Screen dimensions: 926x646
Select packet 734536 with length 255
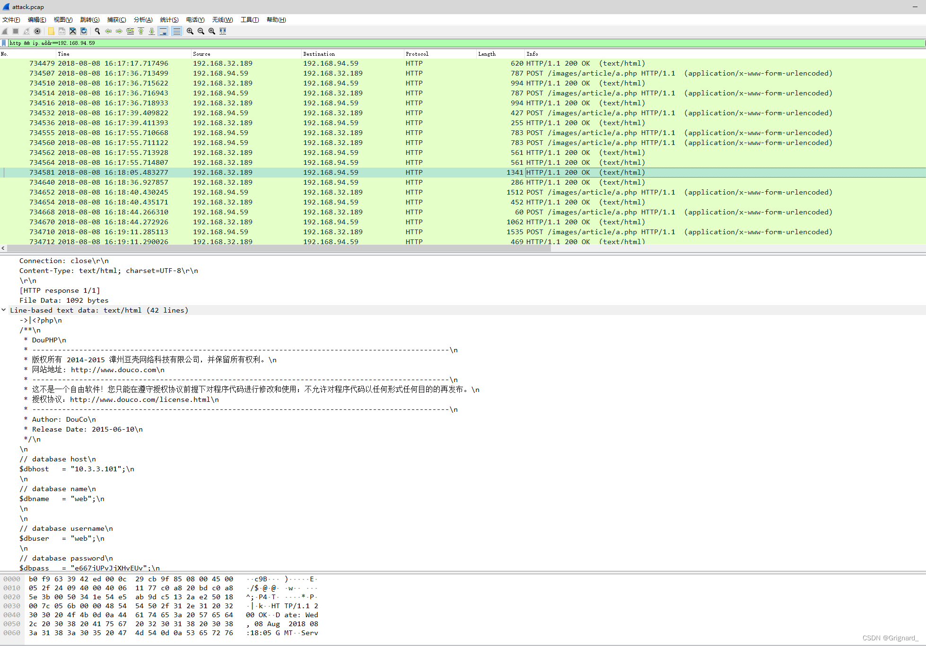[x=463, y=123]
